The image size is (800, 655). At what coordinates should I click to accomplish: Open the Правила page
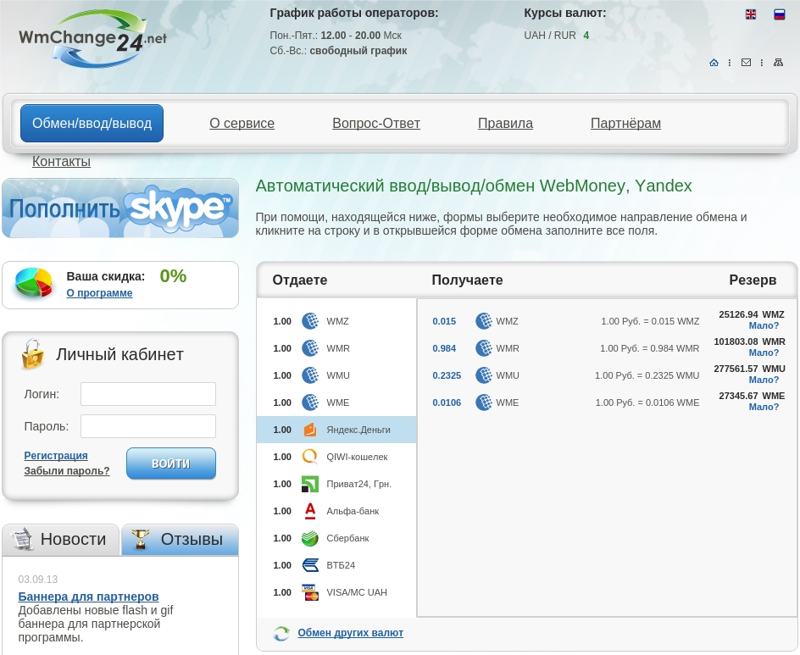pyautogui.click(x=505, y=123)
